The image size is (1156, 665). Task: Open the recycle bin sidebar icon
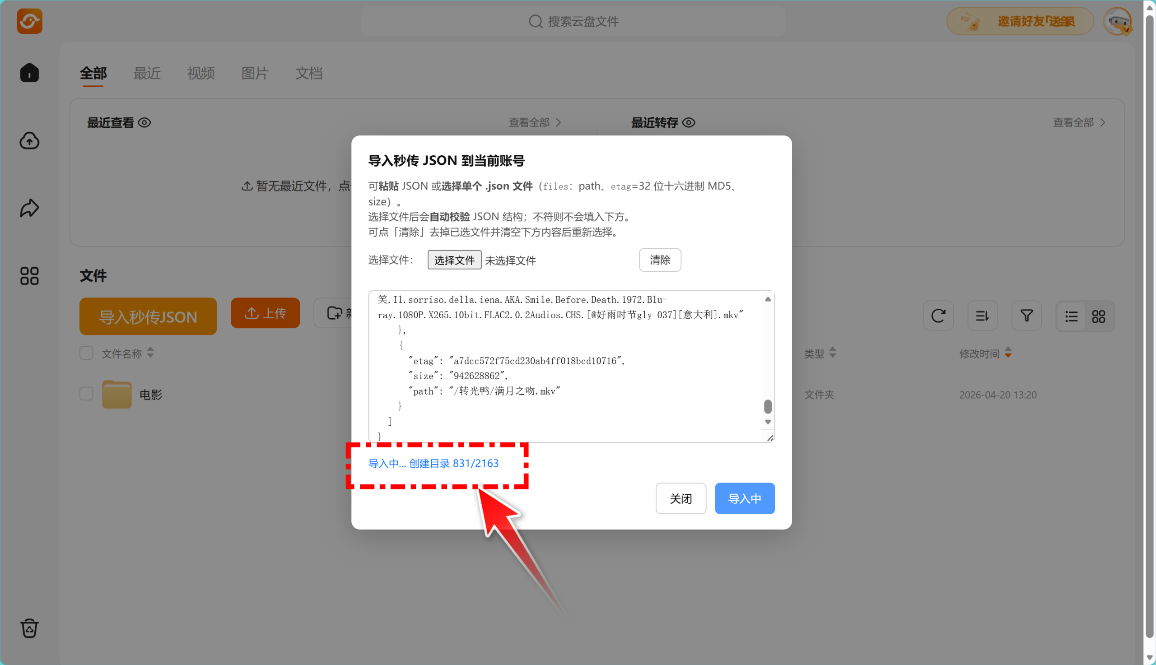pyautogui.click(x=29, y=628)
